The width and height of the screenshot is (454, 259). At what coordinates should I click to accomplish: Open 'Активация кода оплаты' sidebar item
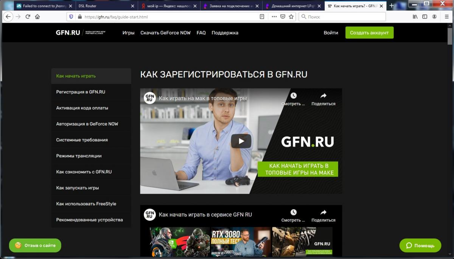pos(91,108)
